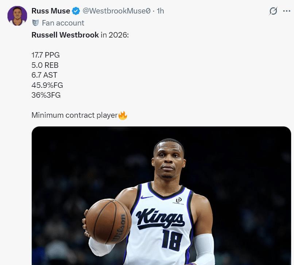The width and height of the screenshot is (294, 265).
Task: Click the Wilson basketball in the photo
Action: click(108, 221)
